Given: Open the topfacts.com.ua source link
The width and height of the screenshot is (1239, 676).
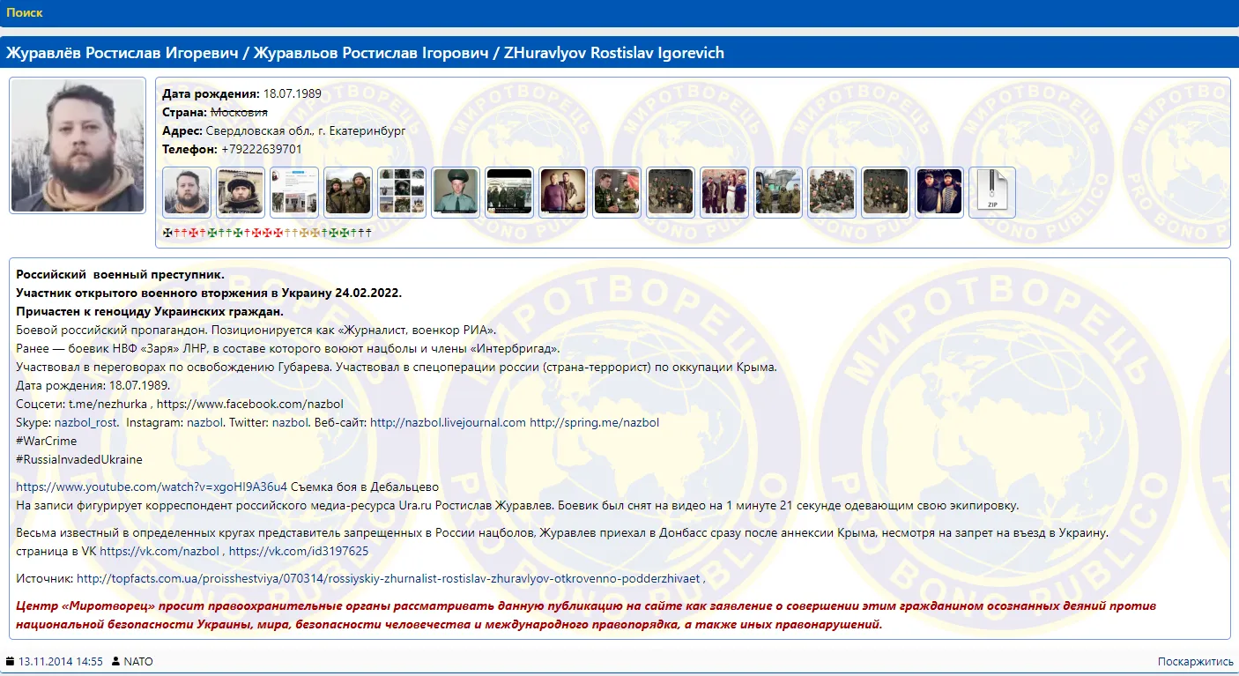Looking at the screenshot, I should click(x=389, y=579).
